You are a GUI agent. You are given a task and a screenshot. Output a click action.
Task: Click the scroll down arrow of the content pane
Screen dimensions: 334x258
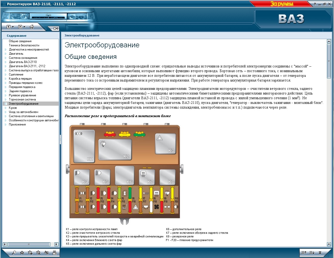coord(329,244)
